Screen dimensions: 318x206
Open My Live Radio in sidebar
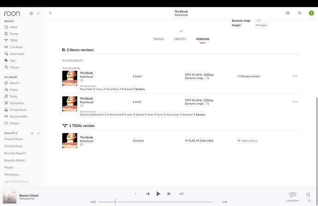16,116
